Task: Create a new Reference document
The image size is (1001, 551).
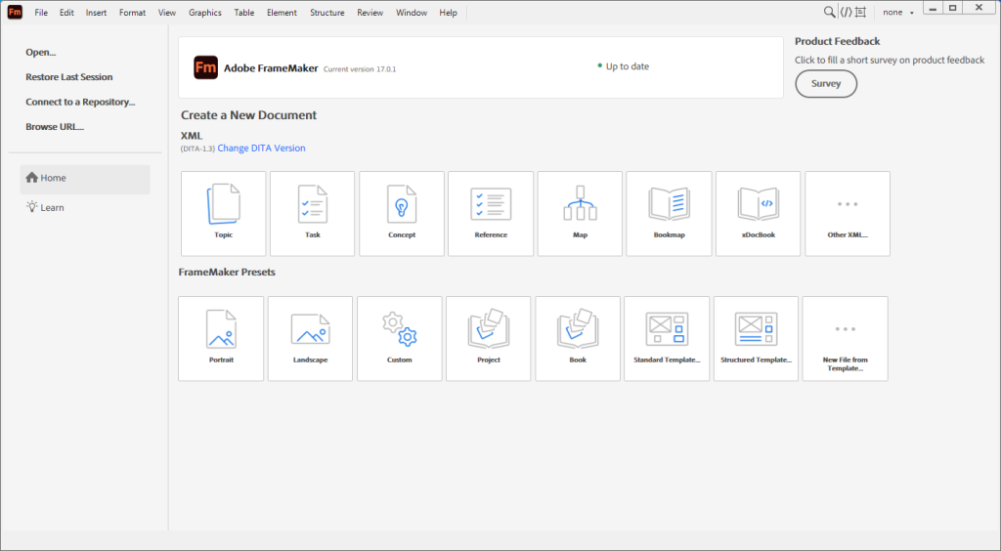Action: click(x=490, y=213)
